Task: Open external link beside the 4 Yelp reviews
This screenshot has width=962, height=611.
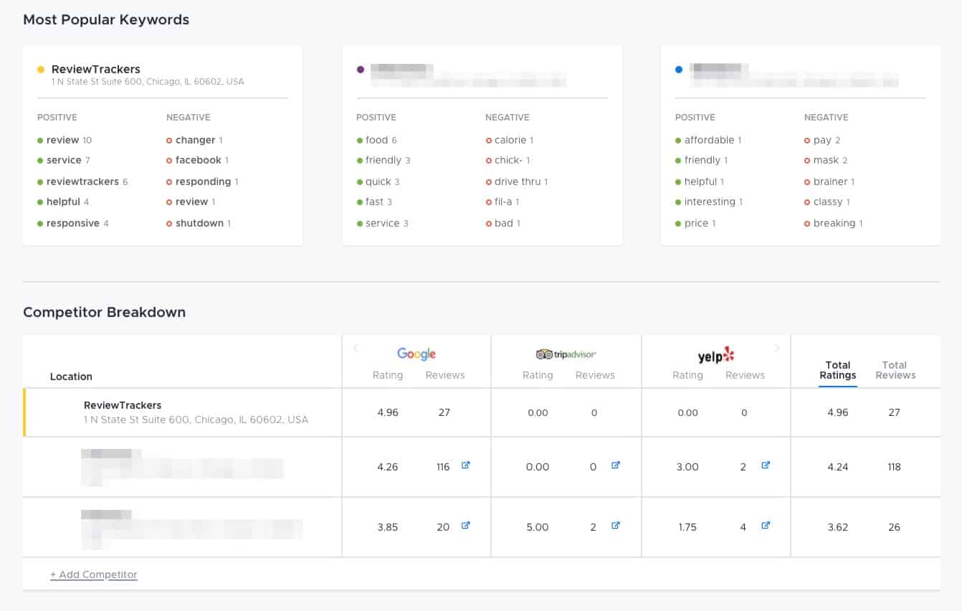Action: click(x=766, y=525)
